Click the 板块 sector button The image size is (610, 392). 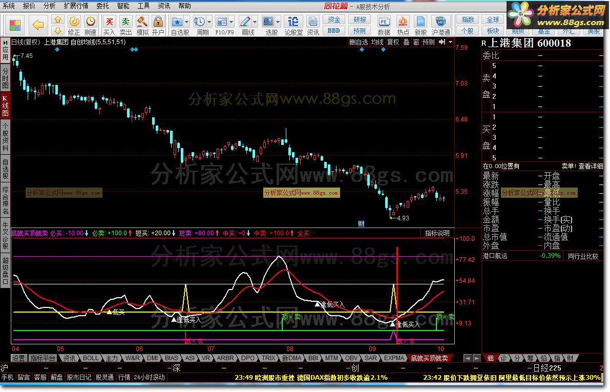coord(493,31)
